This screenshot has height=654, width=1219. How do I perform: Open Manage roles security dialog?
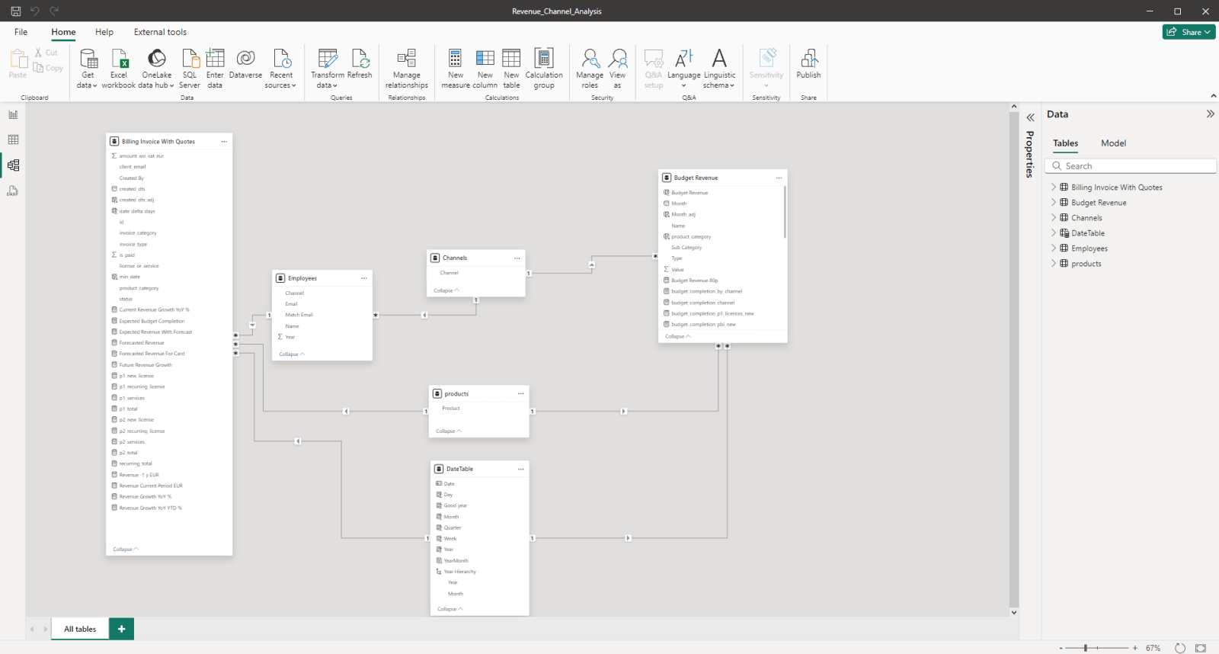[x=590, y=69]
